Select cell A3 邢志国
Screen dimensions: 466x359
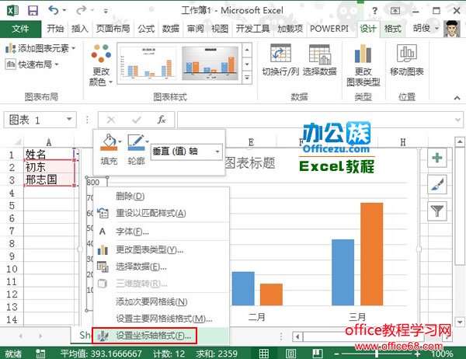[x=50, y=179]
